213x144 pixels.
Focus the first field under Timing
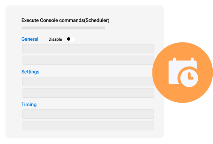(88, 114)
